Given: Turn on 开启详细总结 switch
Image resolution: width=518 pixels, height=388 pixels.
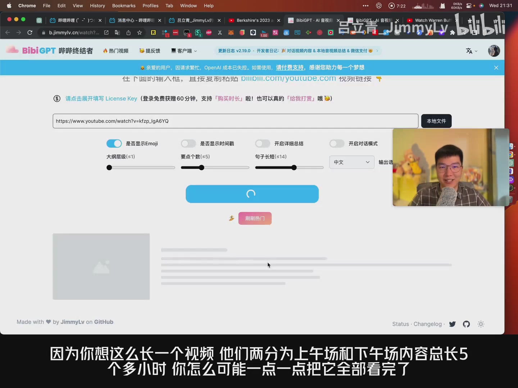Looking at the screenshot, I should [x=263, y=144].
